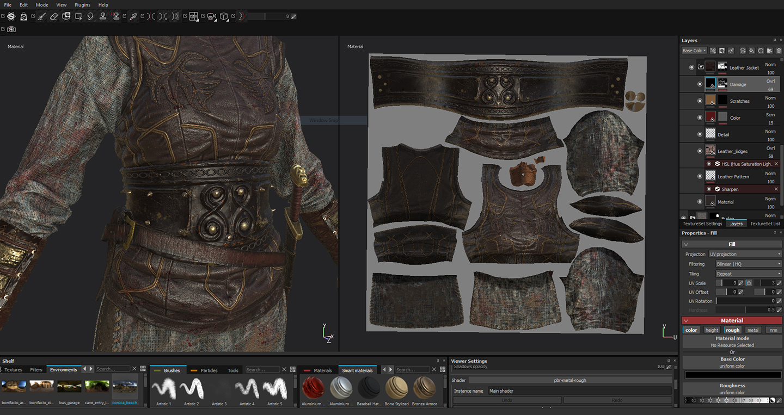The width and height of the screenshot is (784, 415).
Task: Switch to the Textures shelf tab
Action: 14,370
